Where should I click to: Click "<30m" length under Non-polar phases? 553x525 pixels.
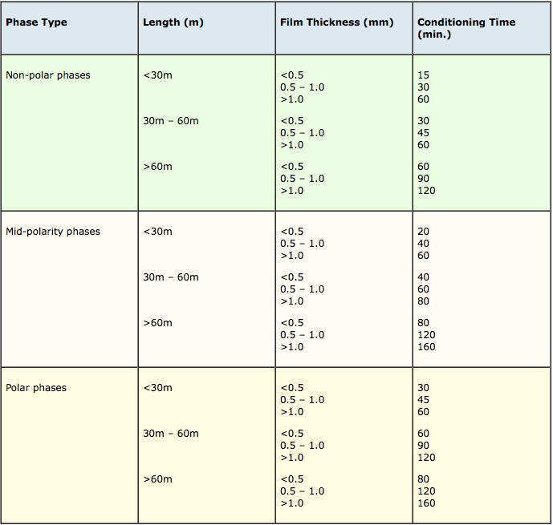tap(157, 75)
